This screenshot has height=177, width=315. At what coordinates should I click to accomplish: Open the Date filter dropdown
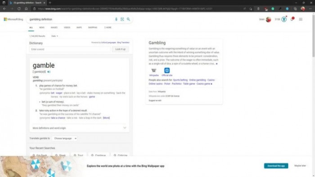click(54, 36)
